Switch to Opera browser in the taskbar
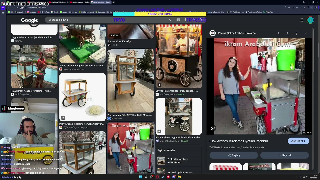 pyautogui.click(x=157, y=177)
